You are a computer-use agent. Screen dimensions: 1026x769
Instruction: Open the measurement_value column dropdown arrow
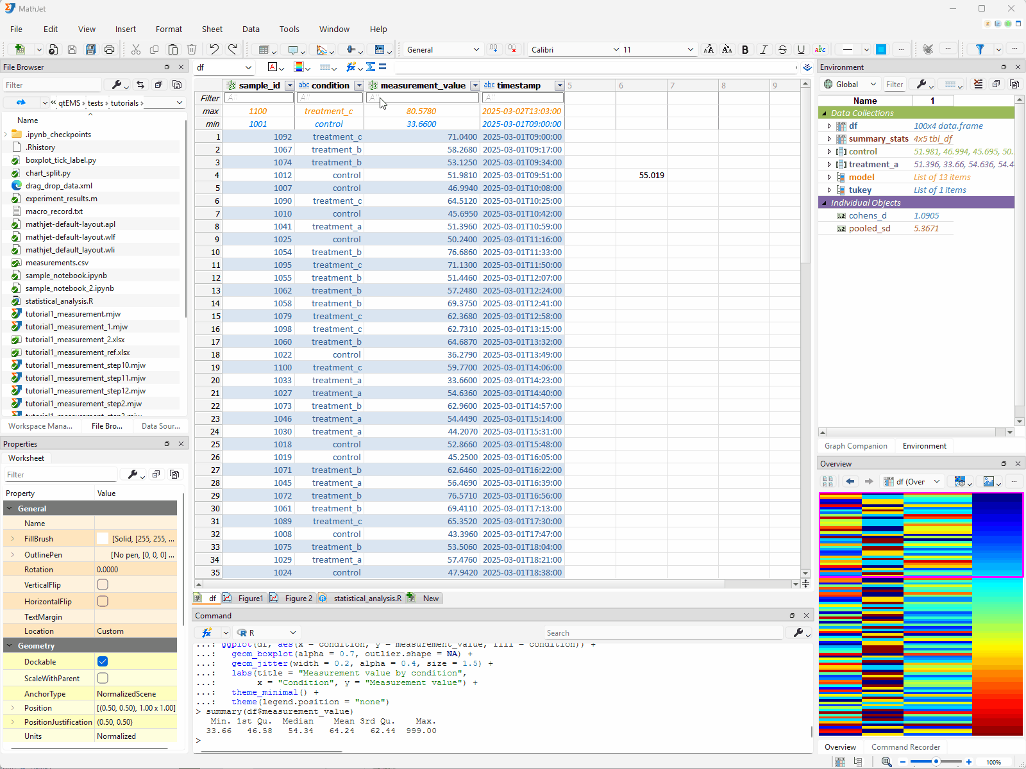point(475,85)
